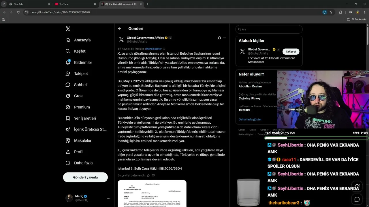Image resolution: width=369 pixels, height=207 pixels.
Task: Reload the current page
Action: [x=18, y=12]
